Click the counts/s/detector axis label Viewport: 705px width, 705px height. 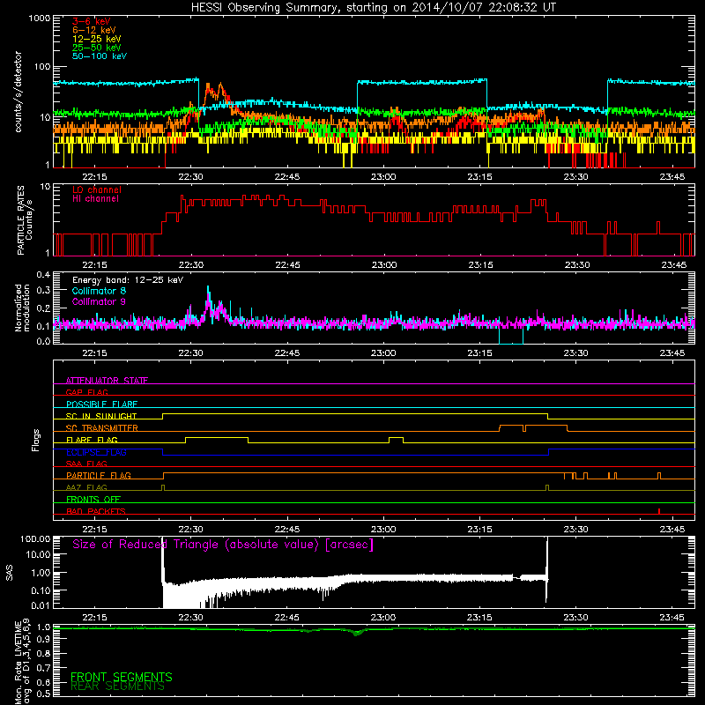pyautogui.click(x=18, y=92)
